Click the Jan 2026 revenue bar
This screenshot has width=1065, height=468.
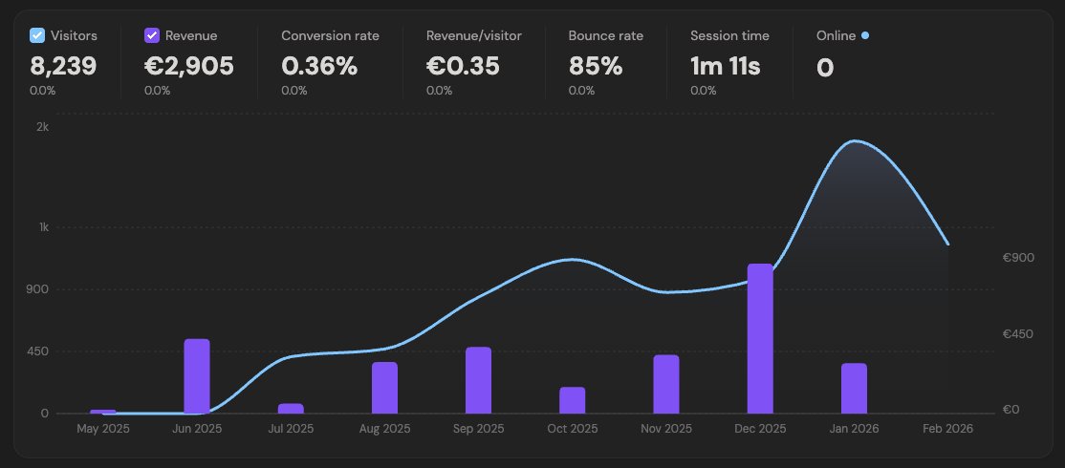pos(854,389)
